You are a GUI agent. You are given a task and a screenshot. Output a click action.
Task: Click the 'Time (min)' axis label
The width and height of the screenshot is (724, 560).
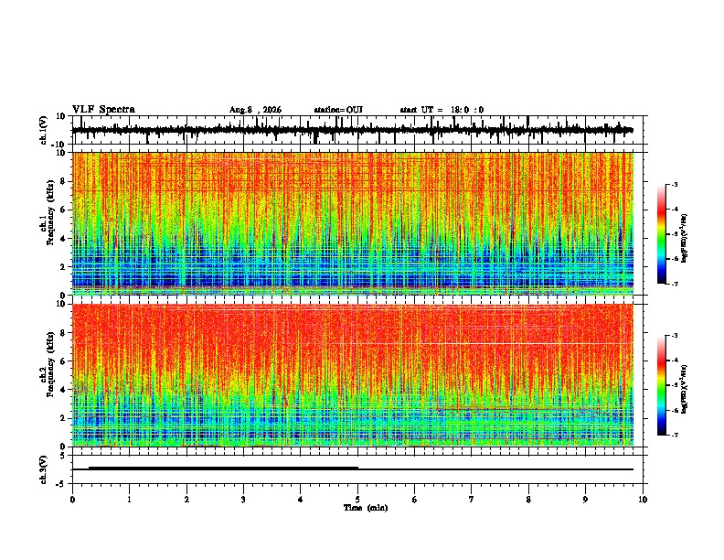pos(366,508)
